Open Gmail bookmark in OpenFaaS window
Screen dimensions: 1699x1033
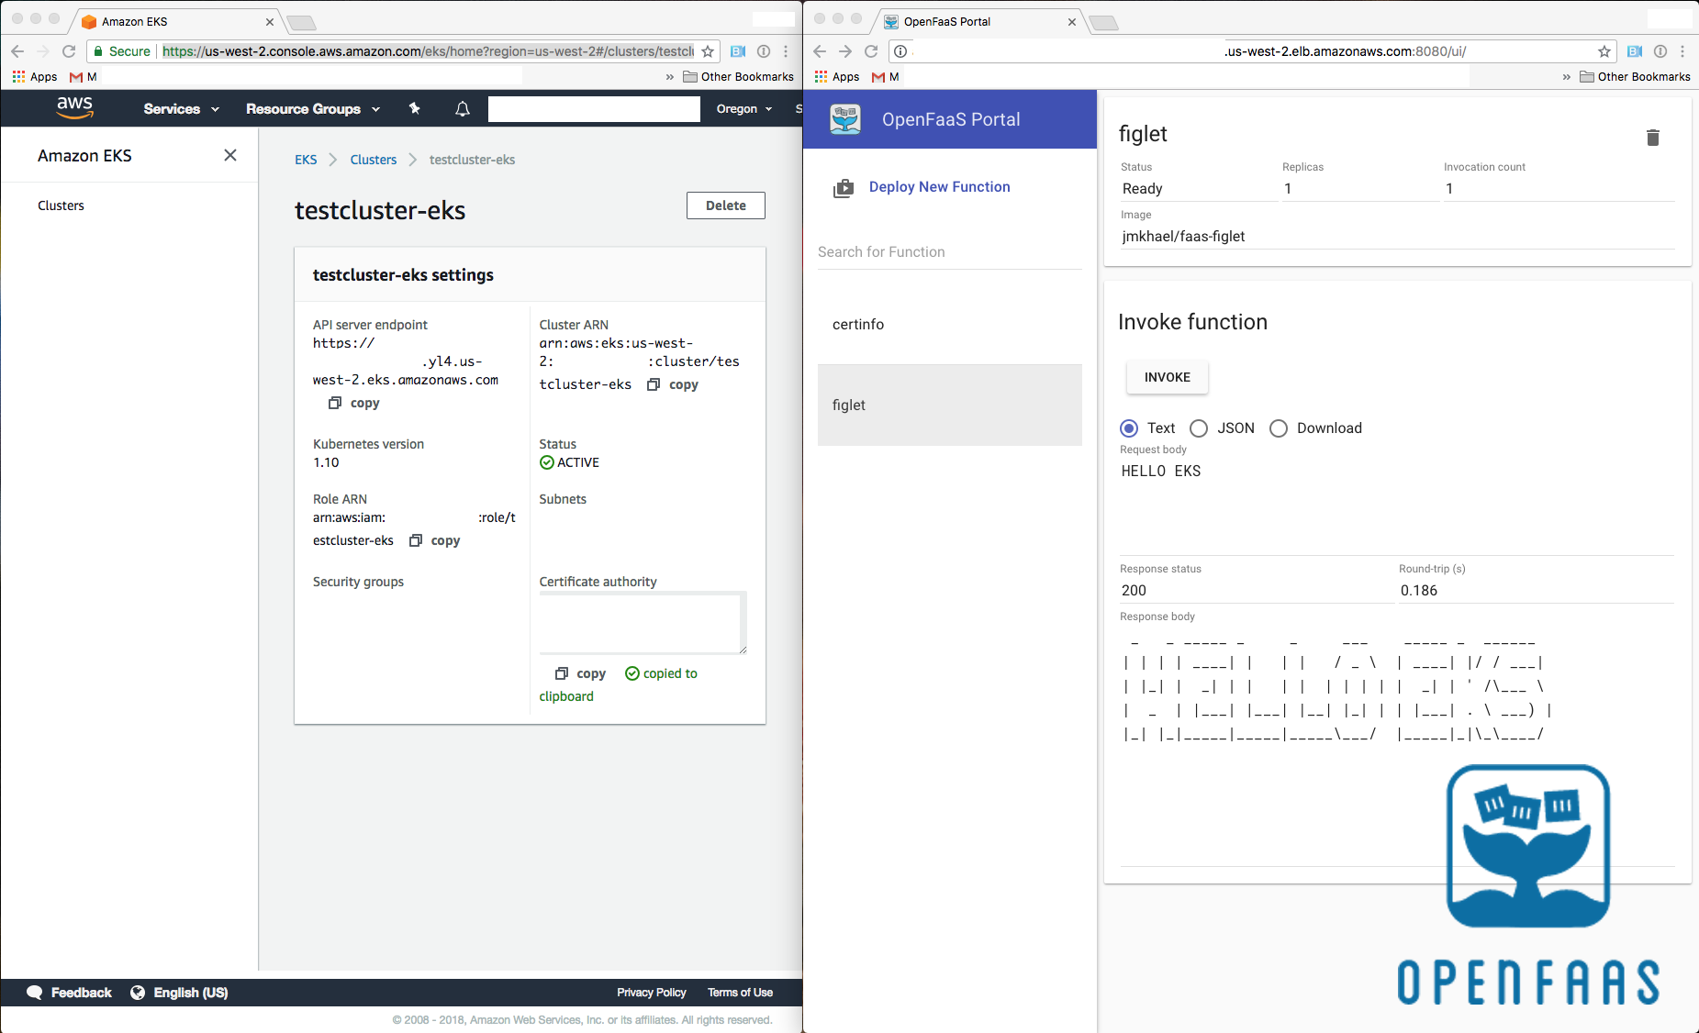tap(886, 77)
